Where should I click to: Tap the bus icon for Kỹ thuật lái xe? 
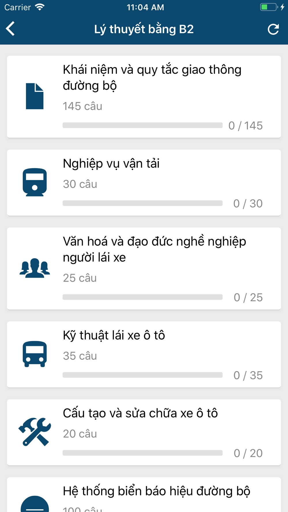[35, 354]
